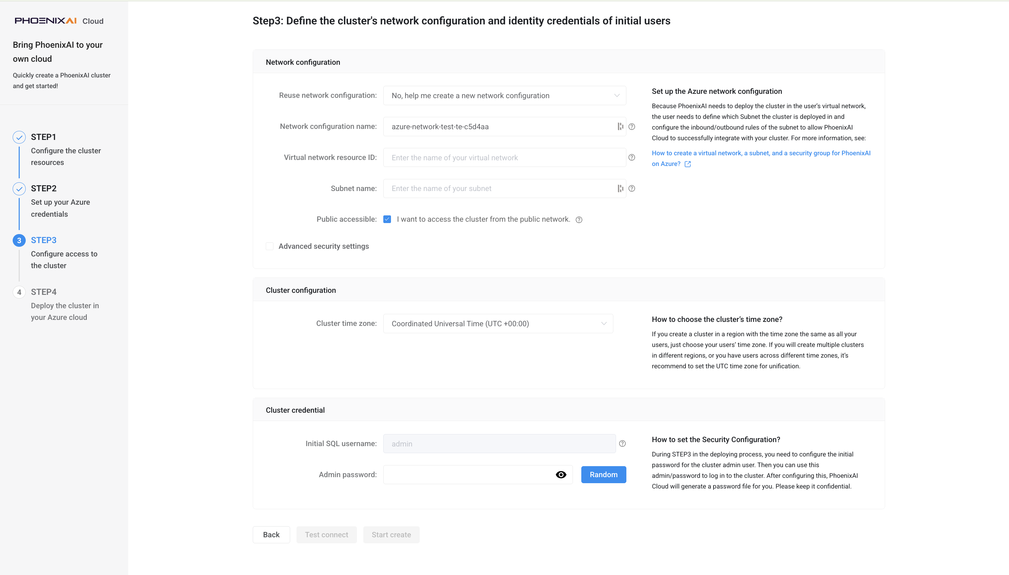Click 'I want to access the cluster' label

[x=483, y=219]
